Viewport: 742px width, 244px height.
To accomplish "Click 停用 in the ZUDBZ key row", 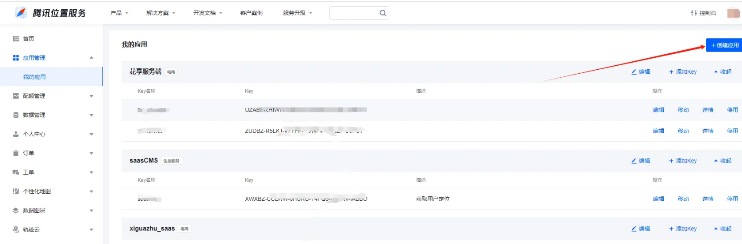I will 733,131.
